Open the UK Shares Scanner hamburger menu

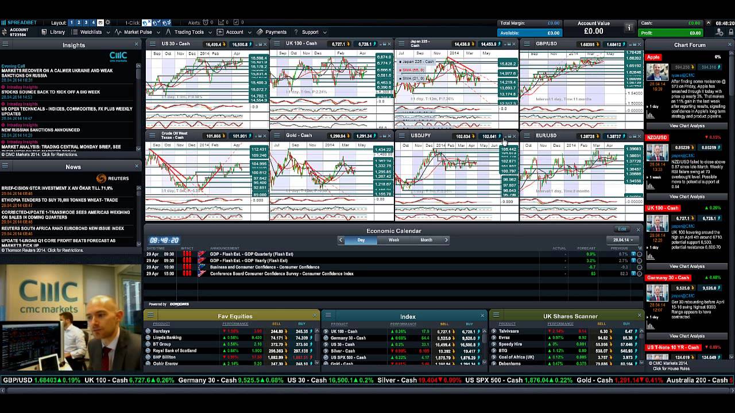click(x=496, y=314)
